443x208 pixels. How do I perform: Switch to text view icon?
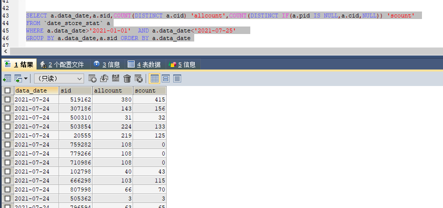point(177,78)
